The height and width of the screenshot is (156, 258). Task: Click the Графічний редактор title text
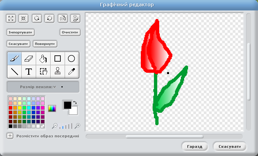[127, 5]
